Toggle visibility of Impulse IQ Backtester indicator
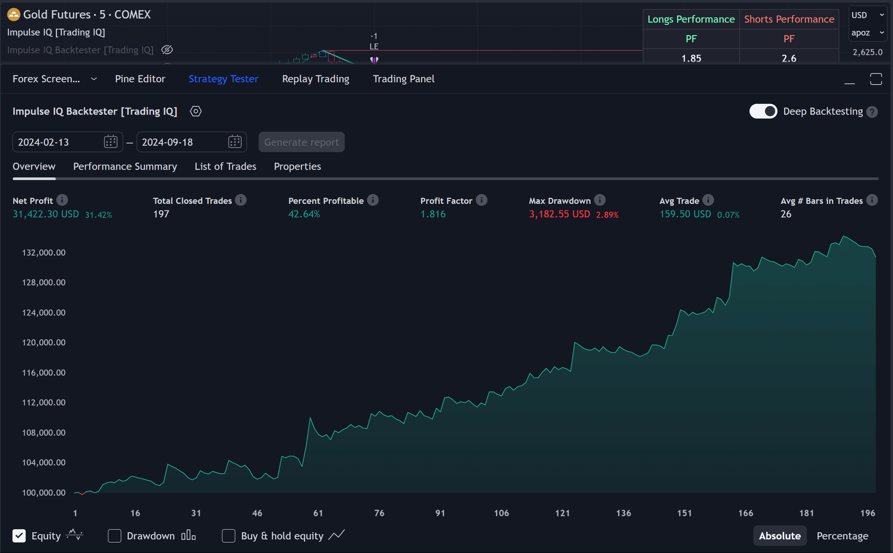 (167, 50)
